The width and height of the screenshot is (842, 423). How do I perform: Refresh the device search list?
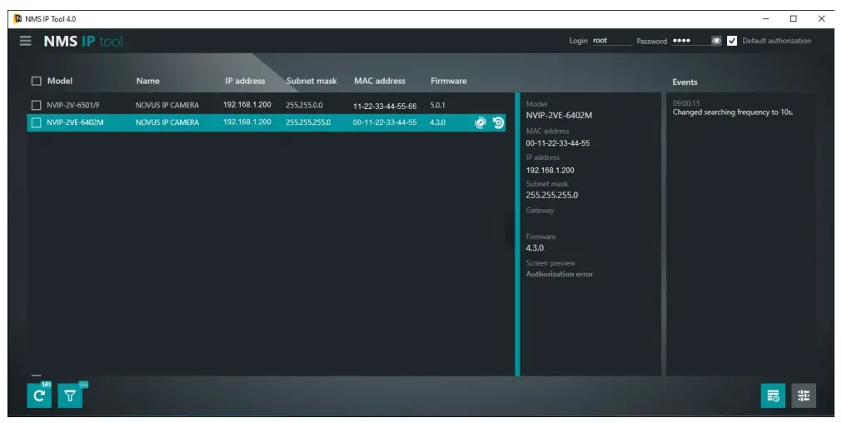click(x=39, y=396)
